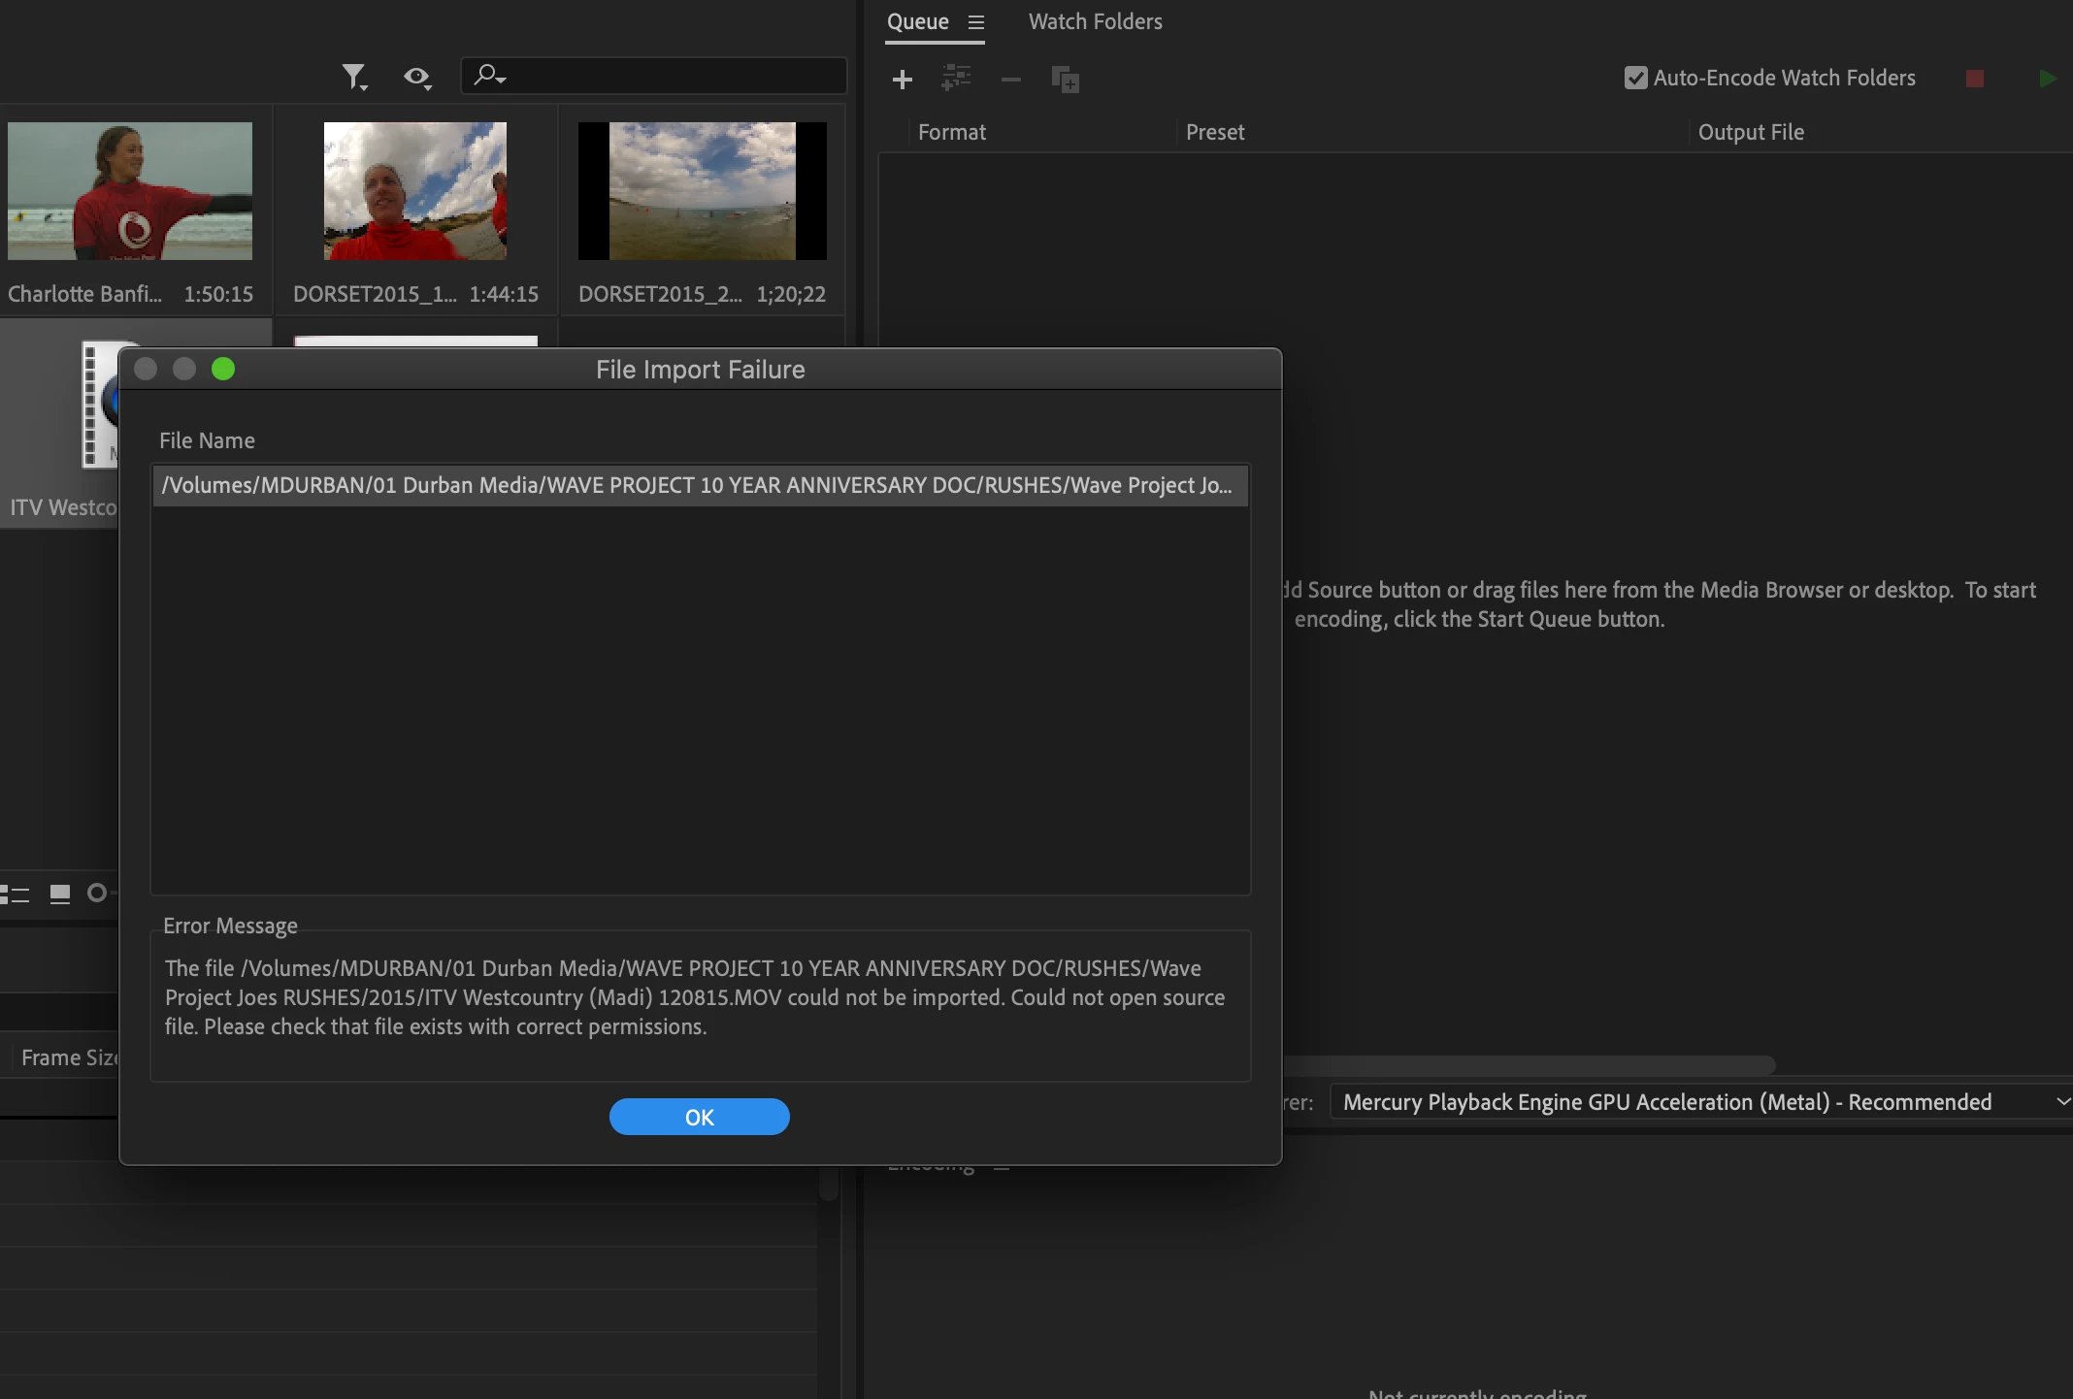Select the Queue tab

coord(917,22)
